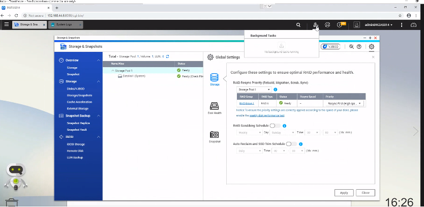424x207 pixels.
Task: Open the Storage & Snapshots global settings gear
Action: click(372, 47)
